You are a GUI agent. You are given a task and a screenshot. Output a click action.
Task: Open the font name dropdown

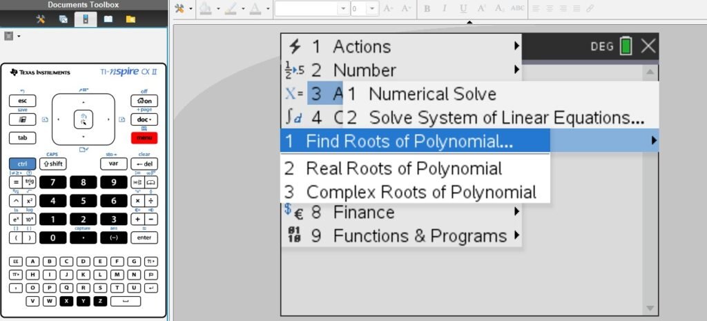point(344,8)
